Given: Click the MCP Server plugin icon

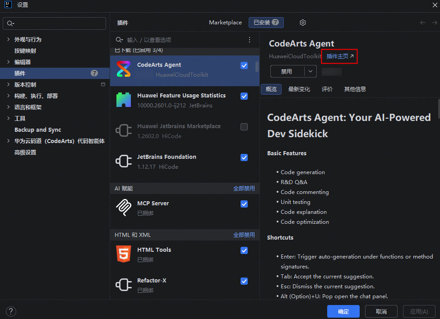Looking at the screenshot, I should click(x=124, y=208).
